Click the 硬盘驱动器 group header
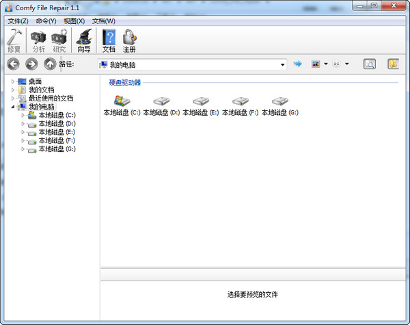Image resolution: width=410 pixels, height=325 pixels. pos(125,83)
